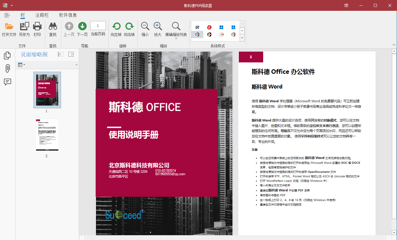This screenshot has width=397, height=240.
Task: Rotate the page right 向右转
Action: point(129,29)
